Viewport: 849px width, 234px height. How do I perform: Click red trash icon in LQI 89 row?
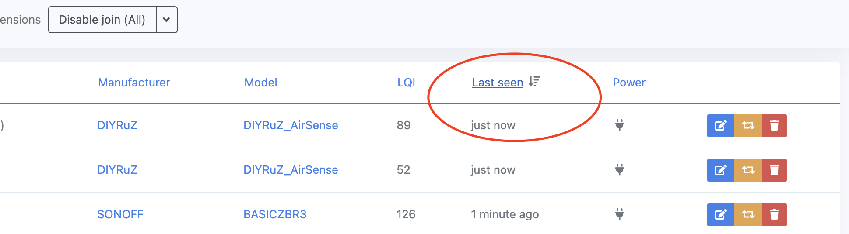[x=774, y=126]
